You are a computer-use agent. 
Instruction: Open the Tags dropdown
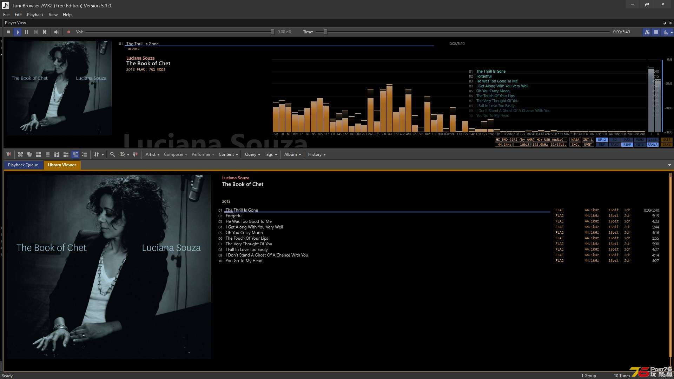pyautogui.click(x=271, y=154)
